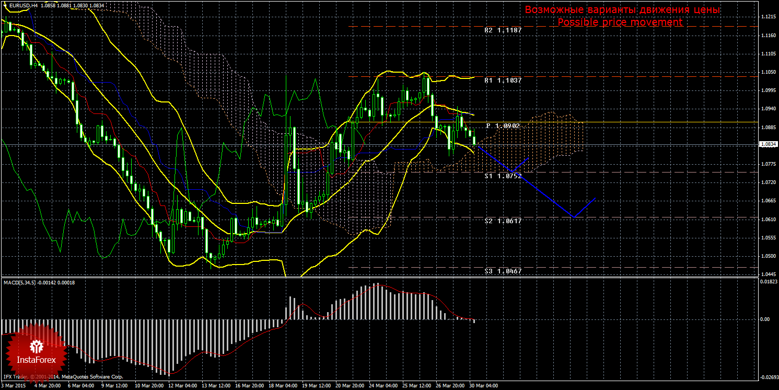Click the 'Possible price movement' red heading
This screenshot has height=390, width=779.
[x=620, y=22]
